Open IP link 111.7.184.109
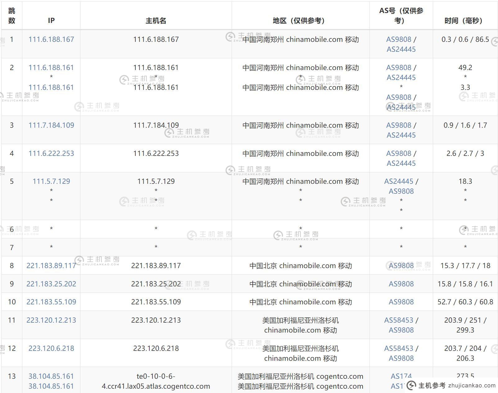This screenshot has width=498, height=393. (51, 125)
